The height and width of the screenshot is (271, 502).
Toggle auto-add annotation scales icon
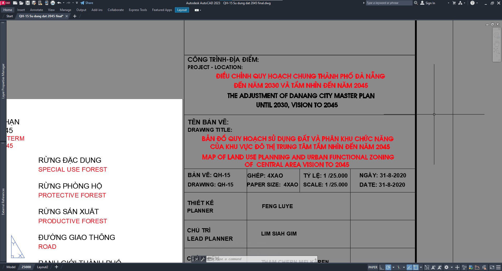440,267
